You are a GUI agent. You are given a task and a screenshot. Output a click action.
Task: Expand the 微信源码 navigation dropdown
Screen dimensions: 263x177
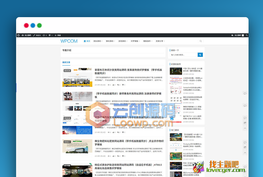pos(110,41)
